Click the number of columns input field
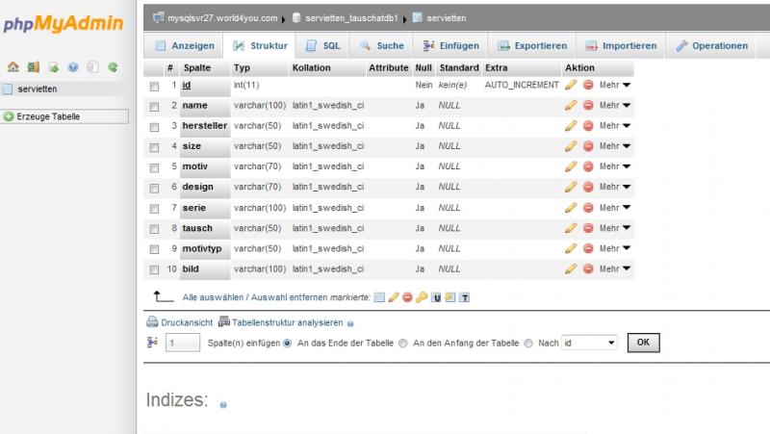Image resolution: width=770 pixels, height=434 pixels. pos(183,343)
